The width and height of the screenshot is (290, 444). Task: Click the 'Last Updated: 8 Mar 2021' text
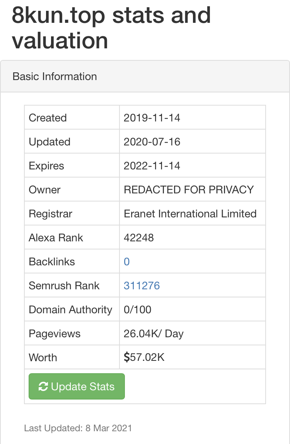(x=78, y=428)
